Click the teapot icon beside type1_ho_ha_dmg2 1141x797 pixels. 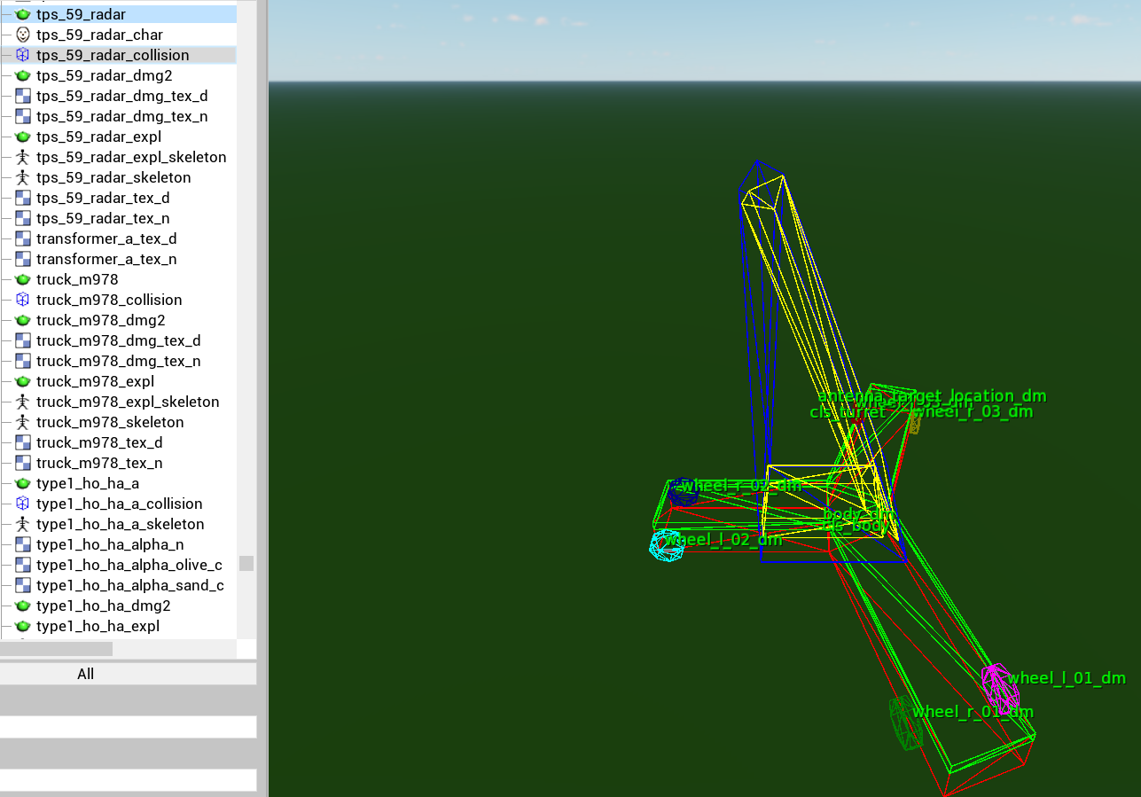coord(23,606)
